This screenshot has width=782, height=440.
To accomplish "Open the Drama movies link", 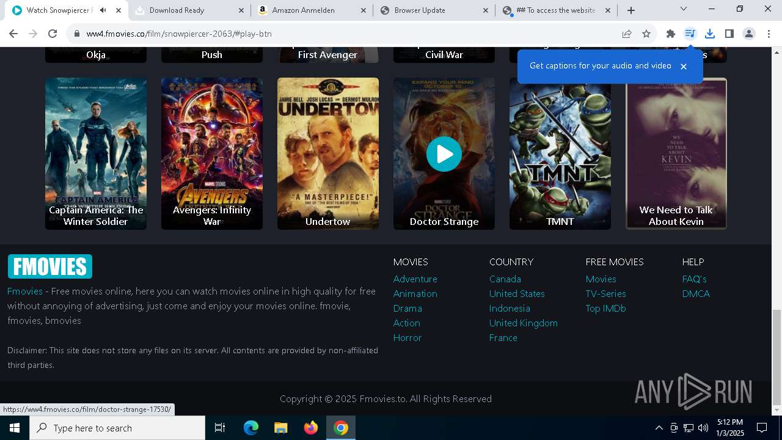I will (407, 308).
